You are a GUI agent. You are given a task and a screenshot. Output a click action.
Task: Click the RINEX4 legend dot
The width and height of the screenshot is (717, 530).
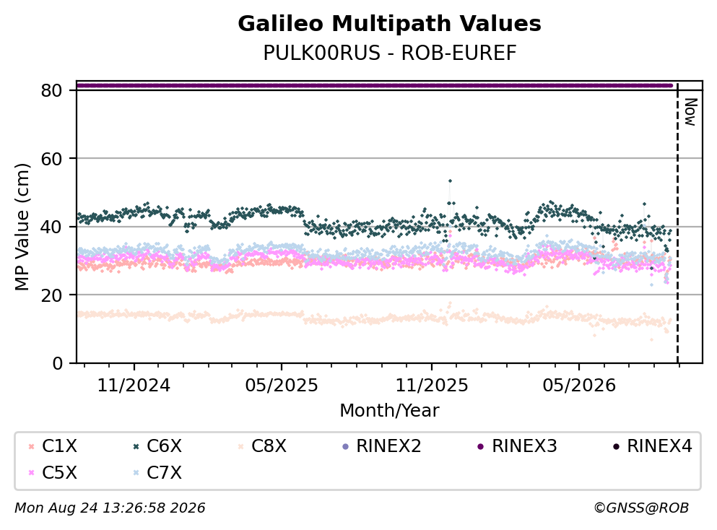[616, 446]
